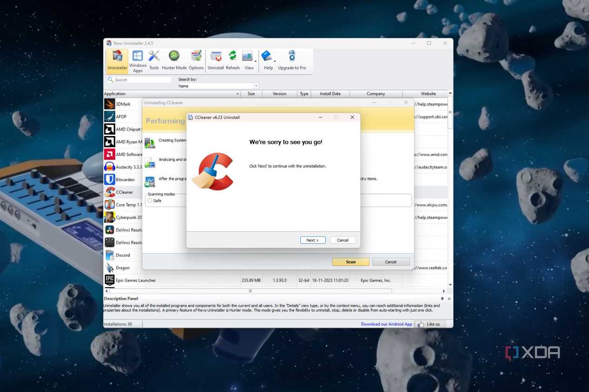Image resolution: width=589 pixels, height=392 pixels.
Task: Select the AFOP application icon
Action: (x=109, y=117)
